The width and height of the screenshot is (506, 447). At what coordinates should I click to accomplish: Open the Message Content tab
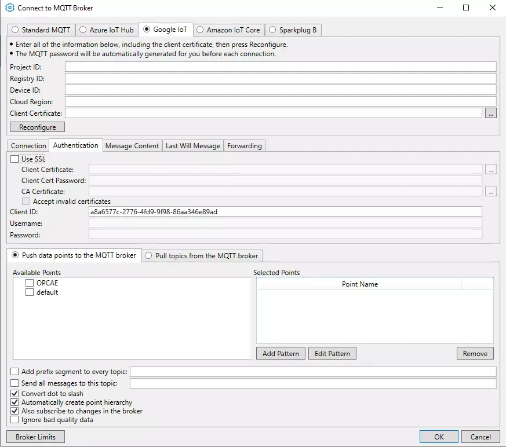click(132, 146)
